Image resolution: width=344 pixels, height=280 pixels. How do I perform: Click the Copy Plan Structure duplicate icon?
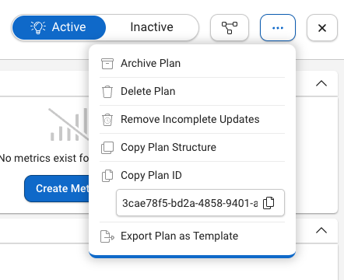pos(107,148)
